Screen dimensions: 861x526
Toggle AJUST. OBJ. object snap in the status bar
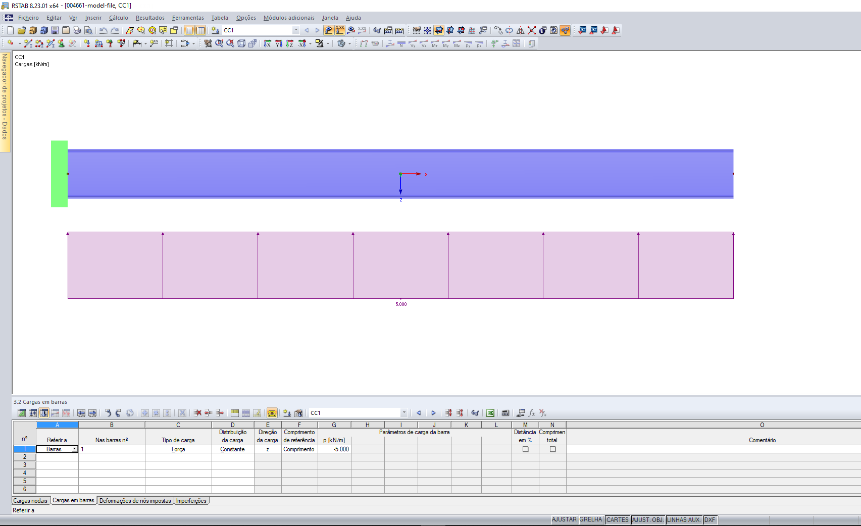click(x=648, y=519)
